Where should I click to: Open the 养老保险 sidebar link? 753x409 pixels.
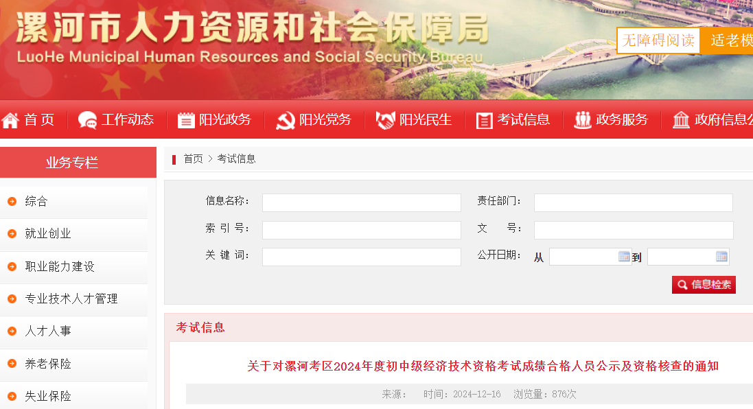pos(48,364)
